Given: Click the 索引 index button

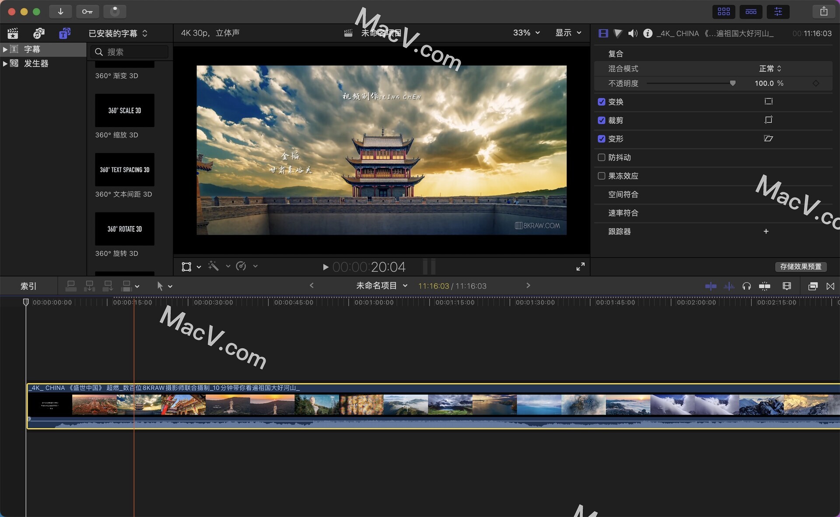Looking at the screenshot, I should point(28,286).
